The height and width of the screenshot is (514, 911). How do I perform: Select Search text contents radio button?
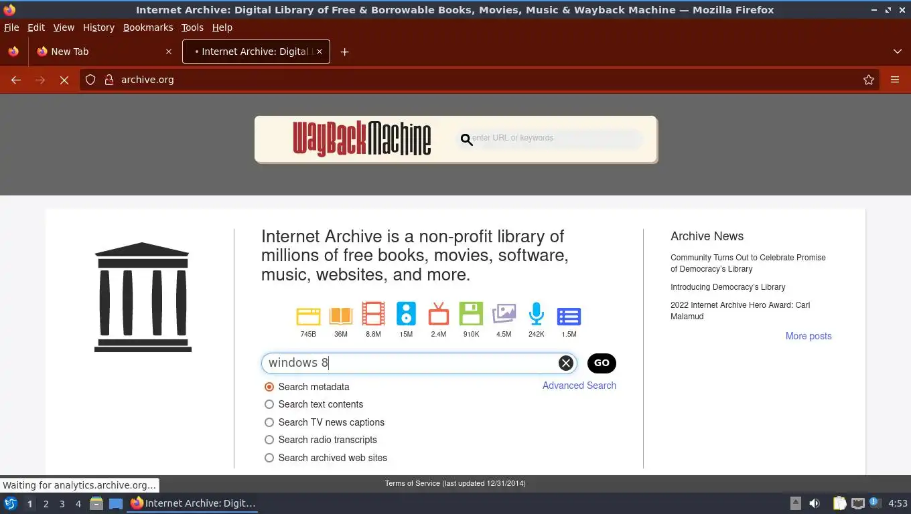[x=269, y=404]
